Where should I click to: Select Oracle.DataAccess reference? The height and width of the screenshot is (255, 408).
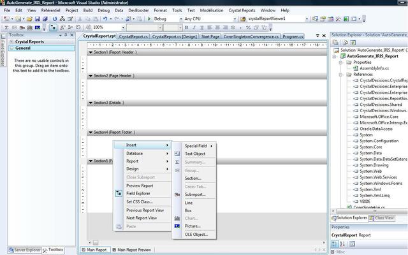376,129
